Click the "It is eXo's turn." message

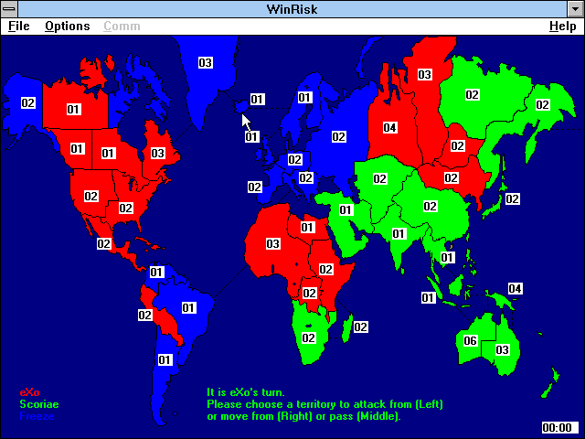246,392
